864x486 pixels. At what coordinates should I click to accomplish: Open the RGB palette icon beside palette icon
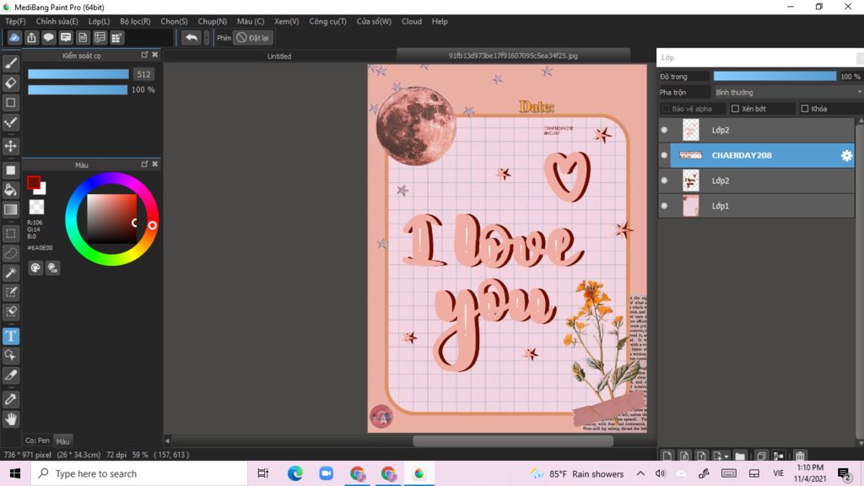click(x=53, y=267)
